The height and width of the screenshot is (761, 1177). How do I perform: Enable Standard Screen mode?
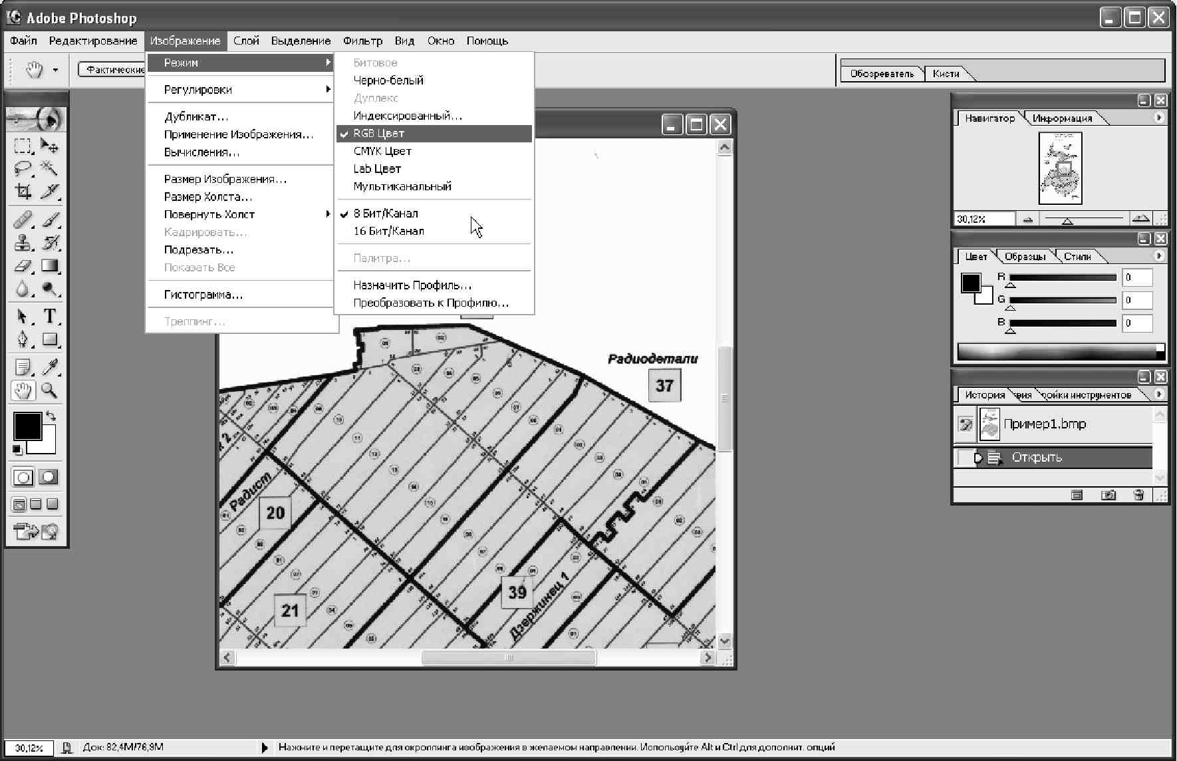(19, 504)
